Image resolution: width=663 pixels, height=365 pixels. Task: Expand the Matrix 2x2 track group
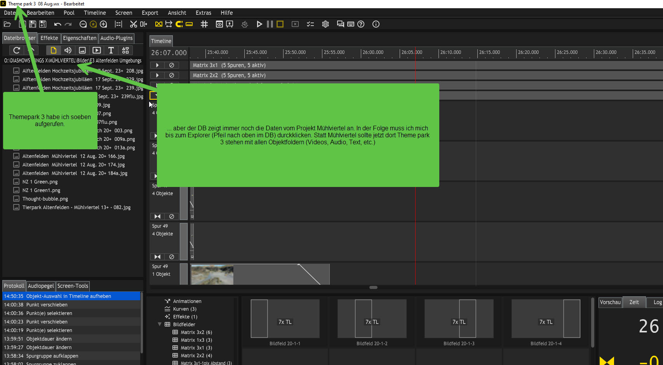[157, 75]
